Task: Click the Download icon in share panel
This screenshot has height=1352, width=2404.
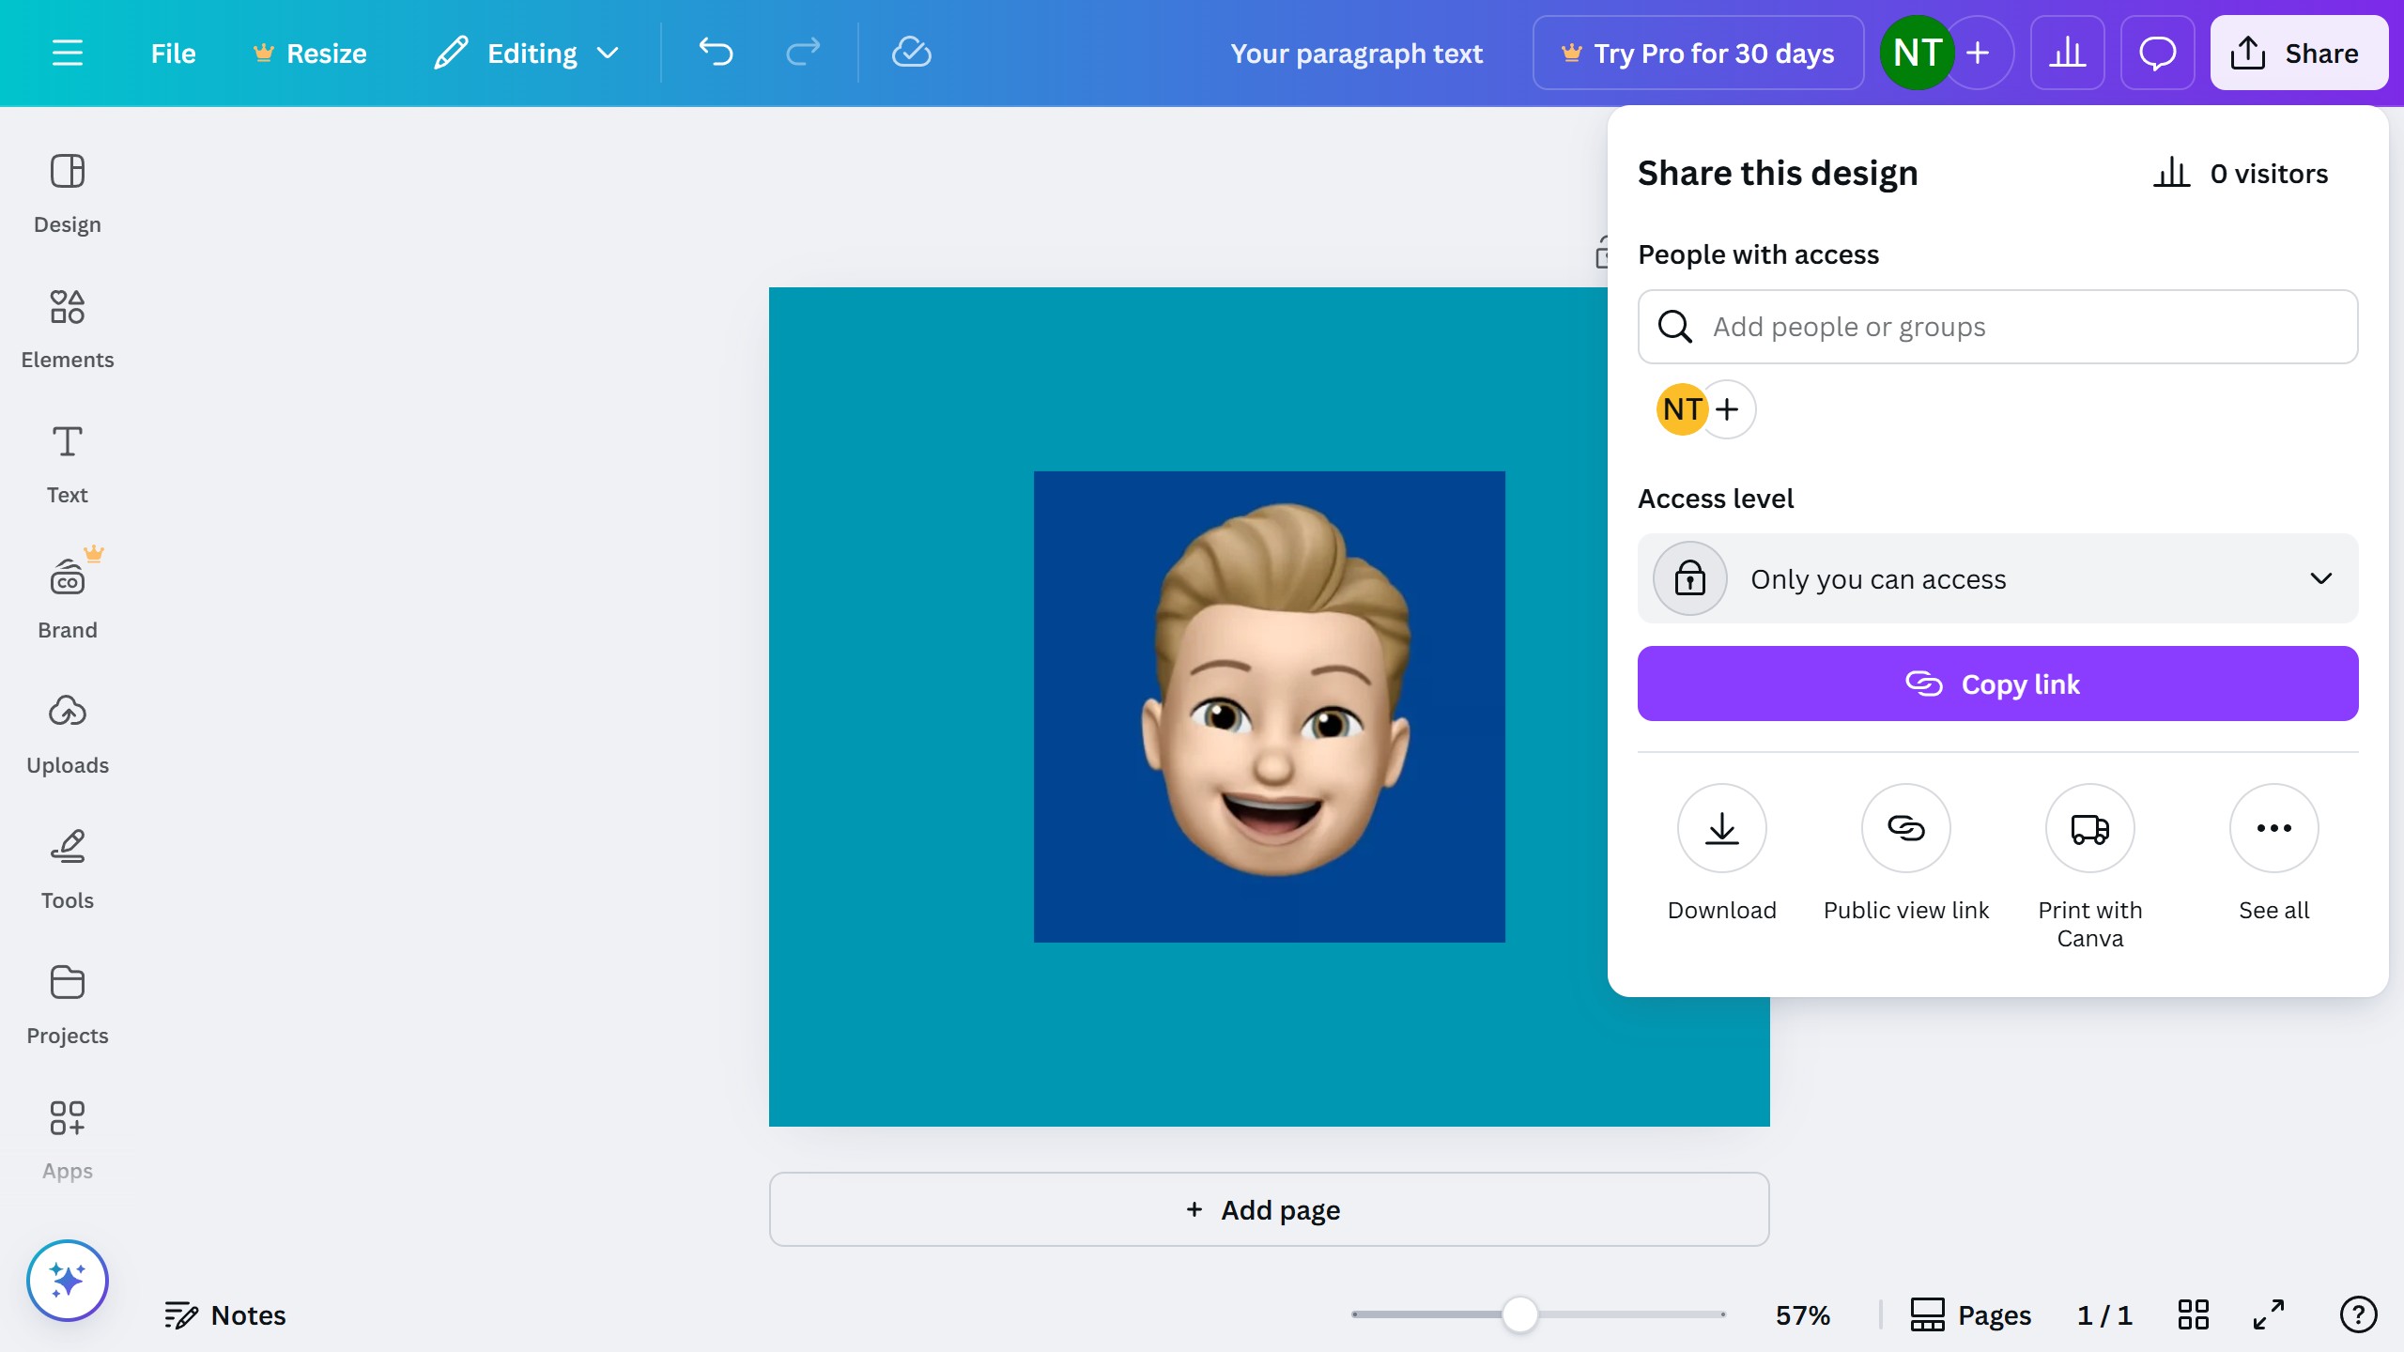Action: (x=1721, y=828)
